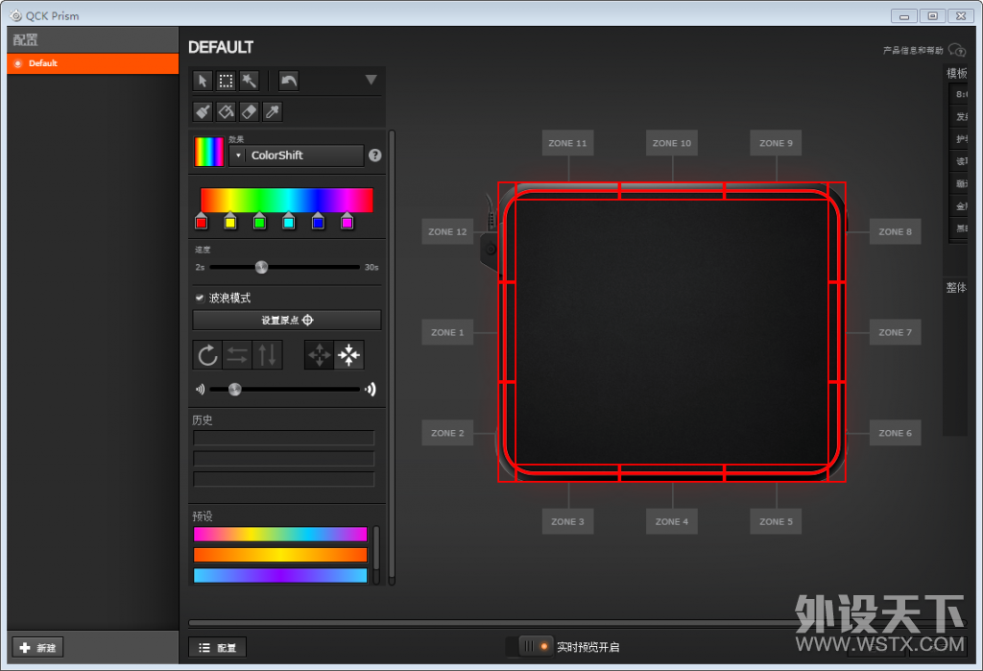Open the 配置 panel at bottom
983x671 pixels.
coord(217,648)
